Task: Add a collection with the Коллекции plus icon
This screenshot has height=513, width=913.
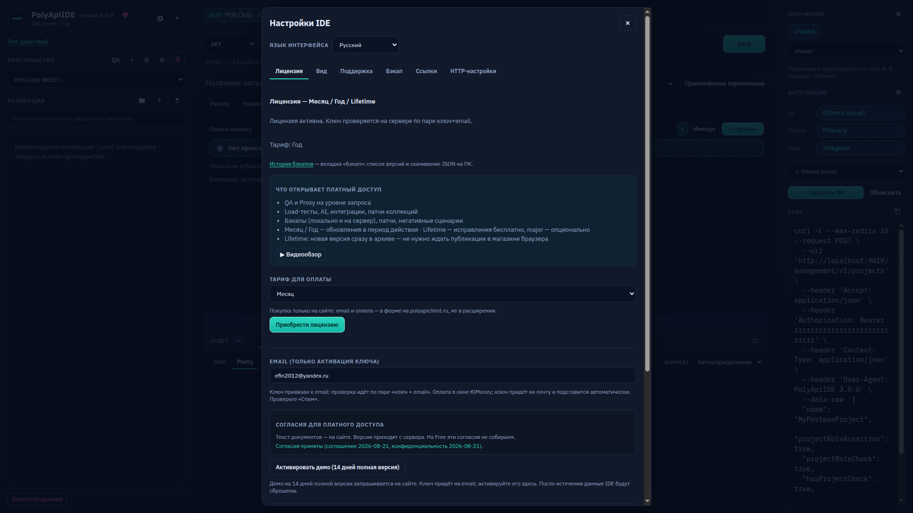Action: click(159, 101)
